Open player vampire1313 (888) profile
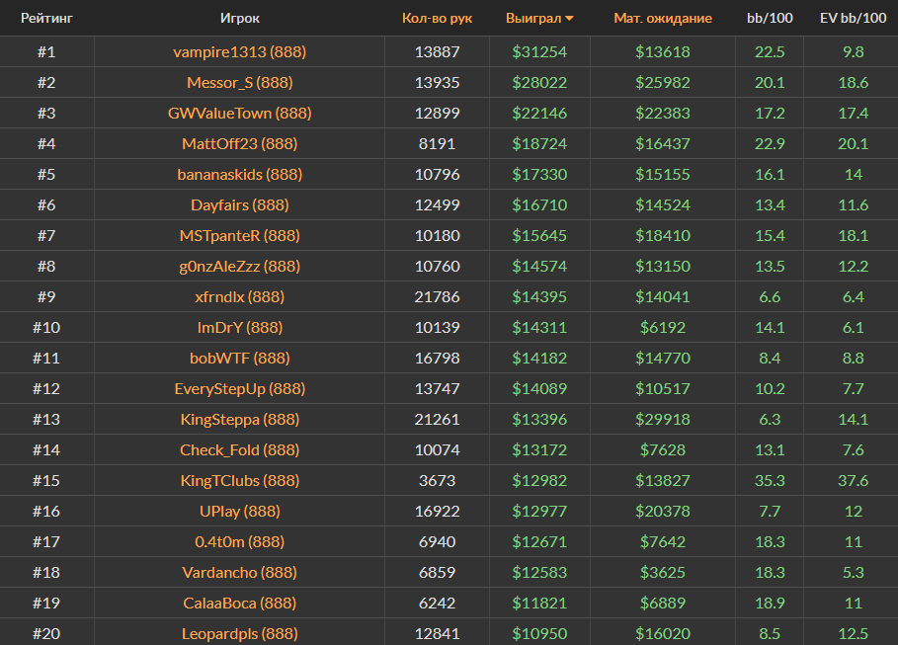The image size is (898, 645). (x=239, y=52)
